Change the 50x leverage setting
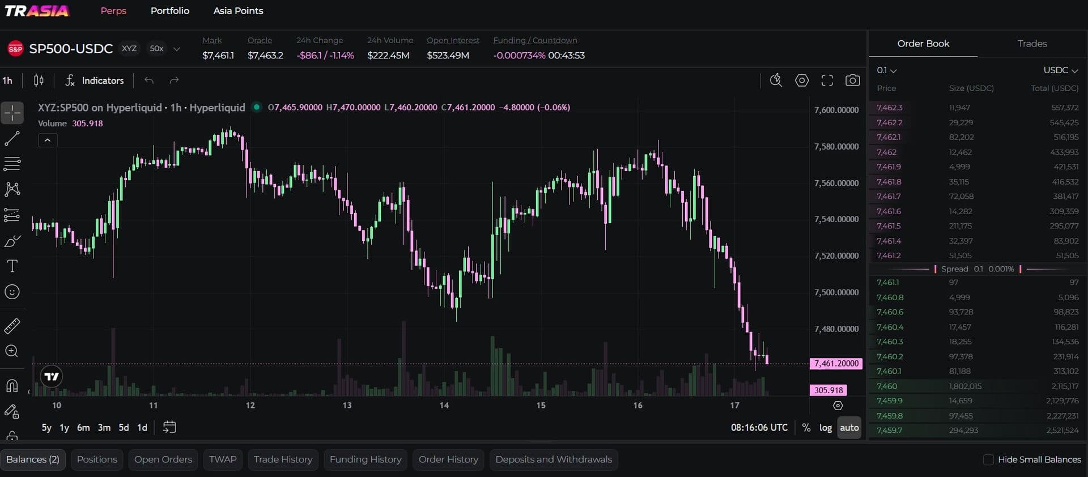1088x477 pixels. [156, 49]
